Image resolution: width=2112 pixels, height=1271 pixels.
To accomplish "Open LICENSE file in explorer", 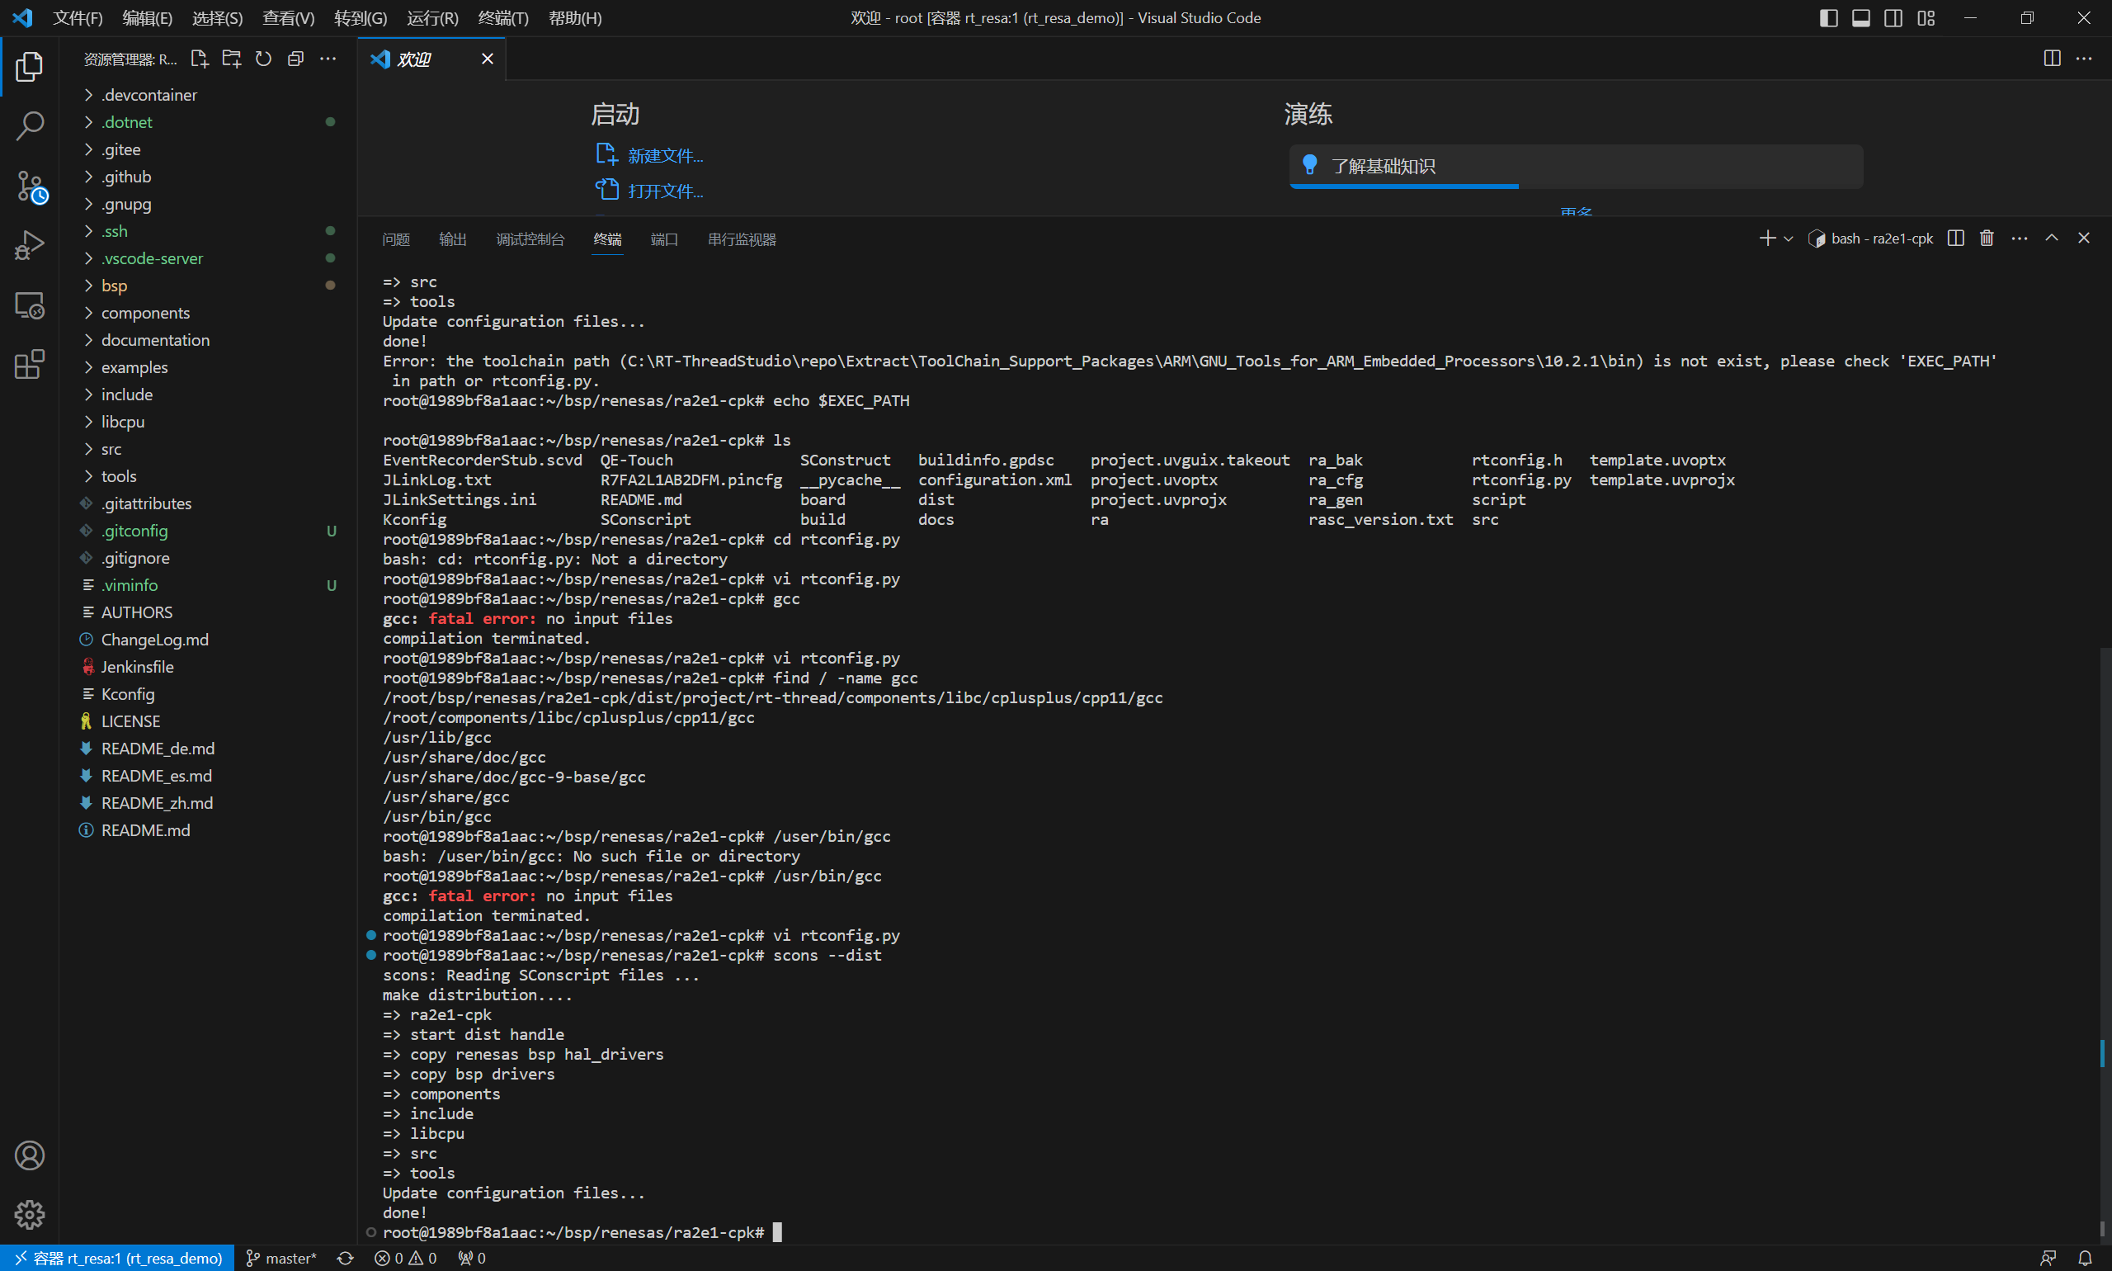I will click(x=208, y=721).
